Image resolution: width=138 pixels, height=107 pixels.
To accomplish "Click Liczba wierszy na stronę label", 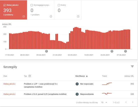I will 87,102.
